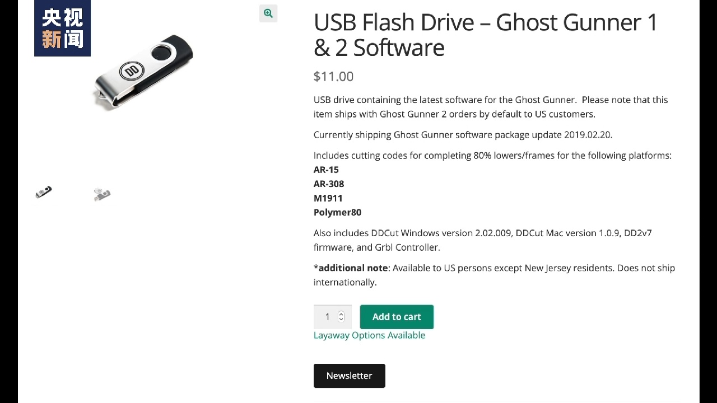Increase quantity with the up arrow

[341, 313]
